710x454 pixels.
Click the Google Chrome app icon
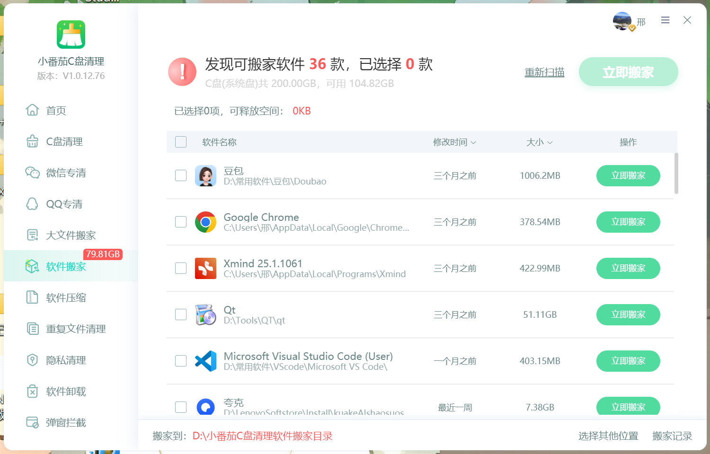(205, 222)
